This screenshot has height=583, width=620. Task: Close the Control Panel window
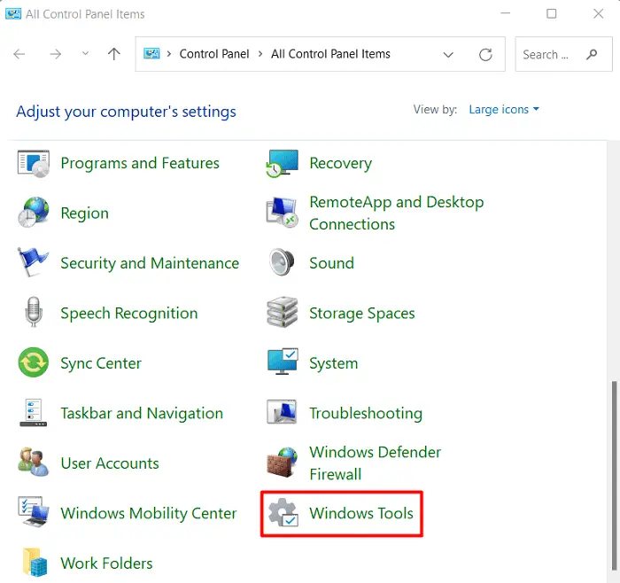click(x=598, y=13)
